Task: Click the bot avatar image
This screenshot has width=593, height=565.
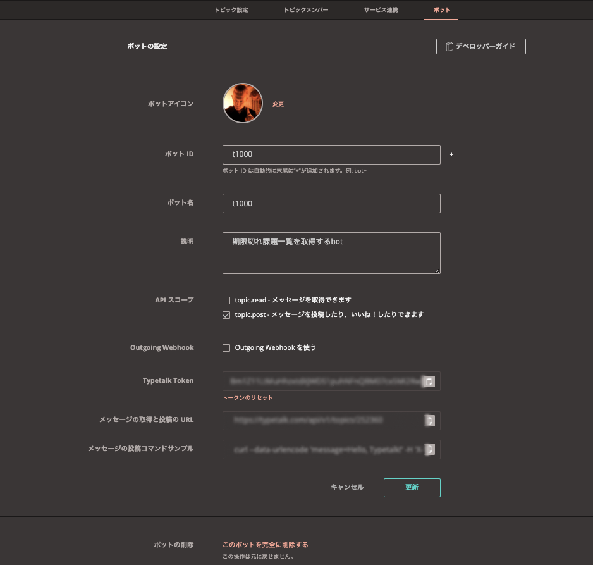Action: point(242,102)
